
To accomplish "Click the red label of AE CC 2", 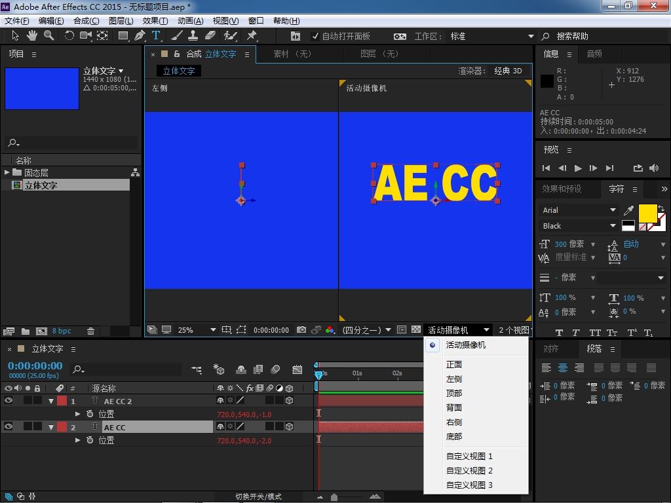I will (62, 401).
